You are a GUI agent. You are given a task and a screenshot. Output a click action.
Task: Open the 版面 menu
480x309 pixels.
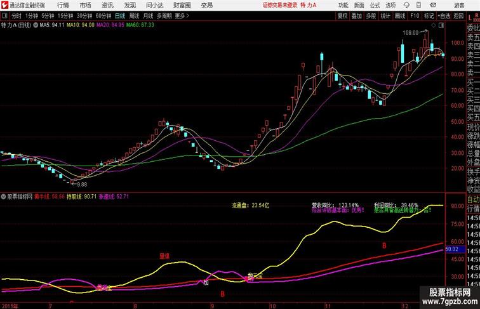coord(359,5)
